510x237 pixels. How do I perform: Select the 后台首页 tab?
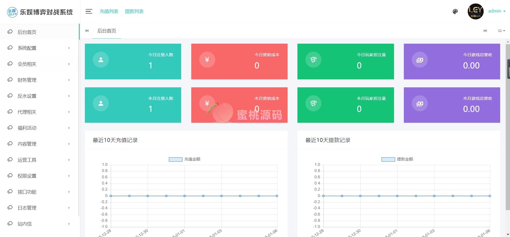pos(107,31)
